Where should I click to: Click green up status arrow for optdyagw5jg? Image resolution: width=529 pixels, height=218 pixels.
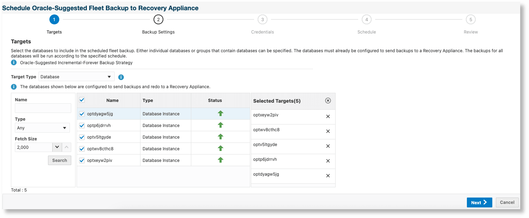point(221,113)
